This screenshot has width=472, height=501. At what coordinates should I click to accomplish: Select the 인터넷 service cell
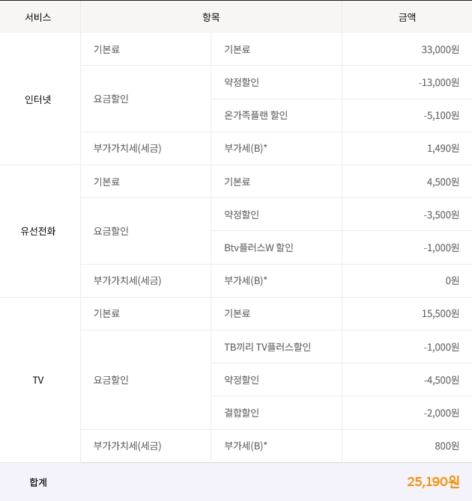tap(38, 99)
